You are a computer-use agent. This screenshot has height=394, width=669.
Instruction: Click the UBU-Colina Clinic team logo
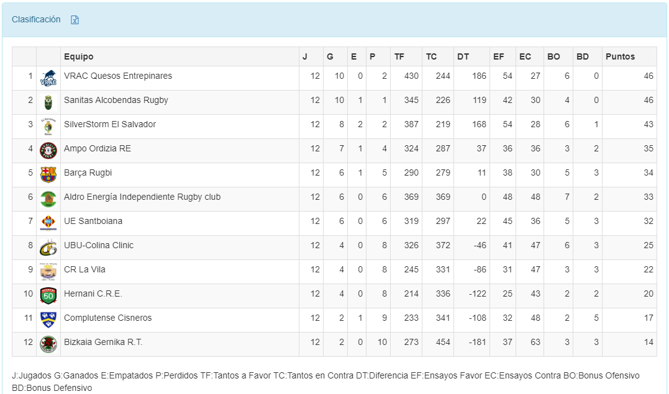tap(48, 248)
